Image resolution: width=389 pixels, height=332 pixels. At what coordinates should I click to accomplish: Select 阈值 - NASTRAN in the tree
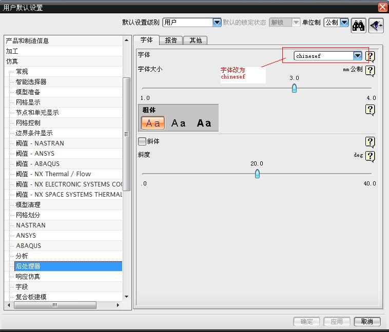(x=40, y=143)
